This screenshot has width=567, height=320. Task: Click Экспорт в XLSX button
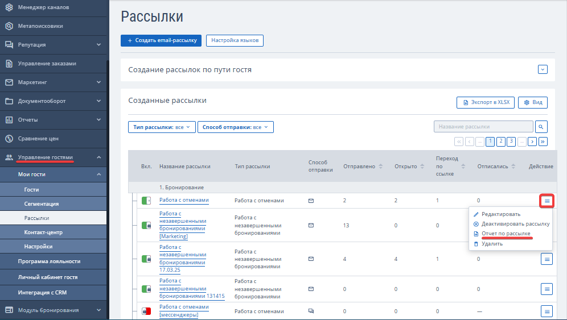click(486, 102)
